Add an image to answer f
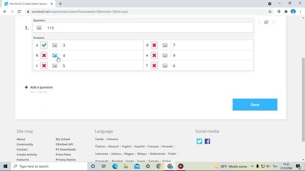The height and width of the screenshot is (171, 305). 165,66
